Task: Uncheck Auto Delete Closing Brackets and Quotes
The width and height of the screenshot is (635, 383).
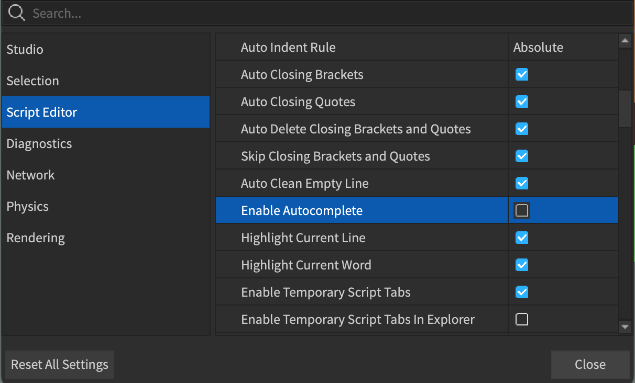Action: [x=522, y=129]
